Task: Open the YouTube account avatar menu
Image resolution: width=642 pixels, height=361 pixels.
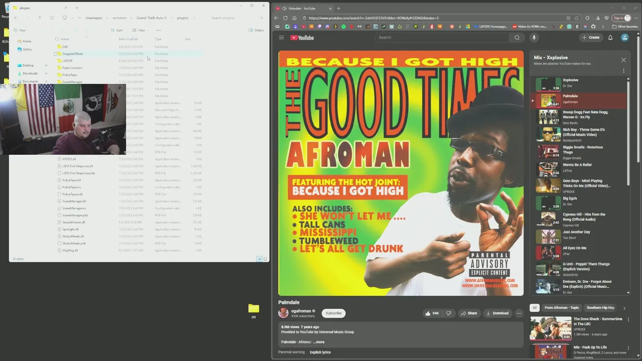Action: (625, 38)
